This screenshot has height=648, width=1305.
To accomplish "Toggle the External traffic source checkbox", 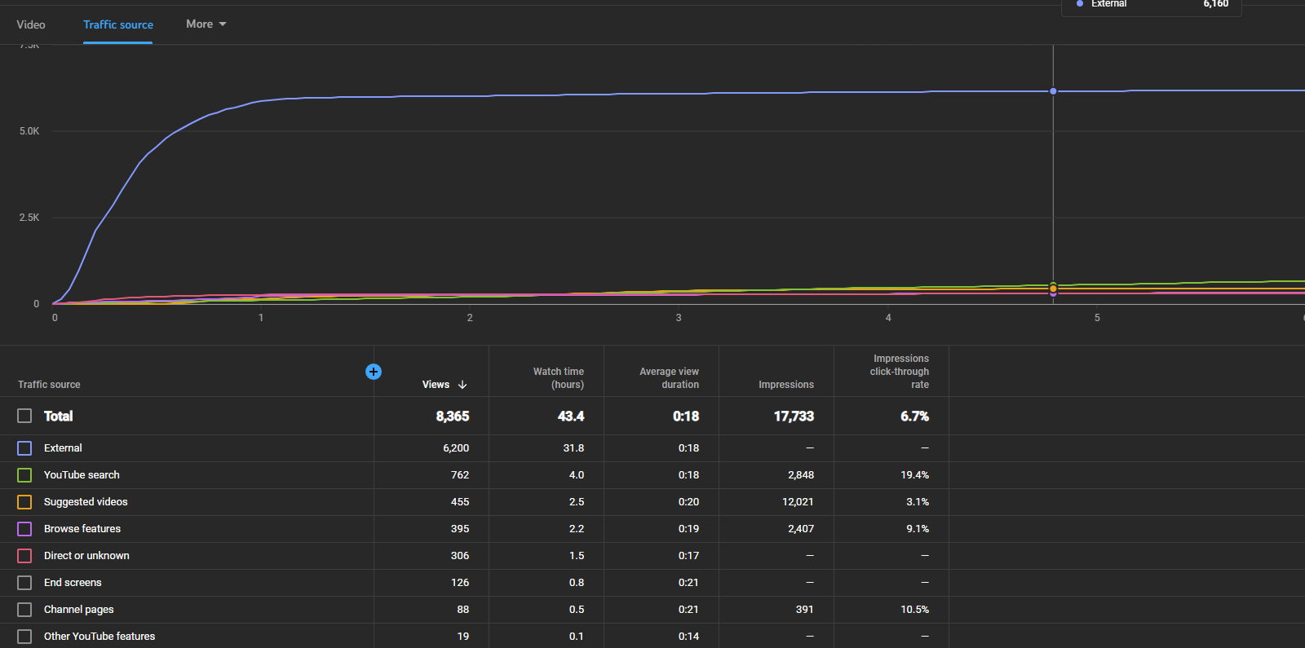I will click(x=24, y=448).
